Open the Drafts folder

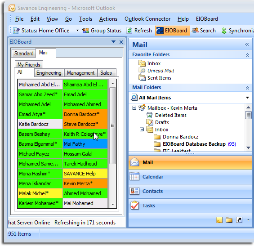[158, 122]
